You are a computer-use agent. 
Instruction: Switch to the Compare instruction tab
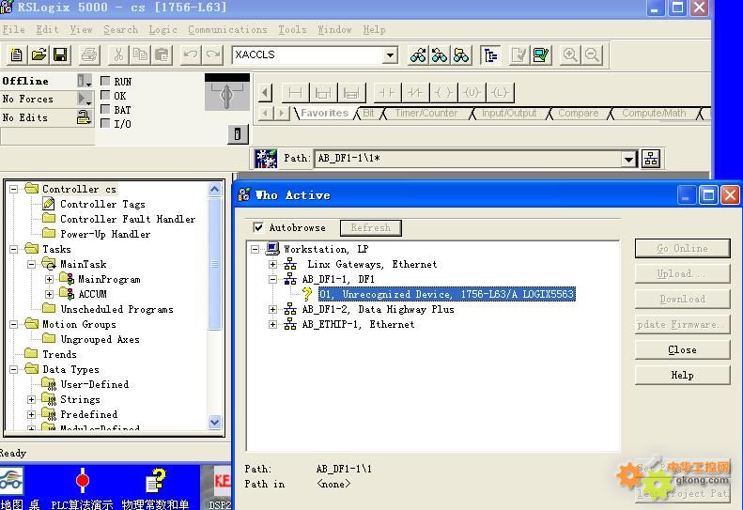point(578,114)
